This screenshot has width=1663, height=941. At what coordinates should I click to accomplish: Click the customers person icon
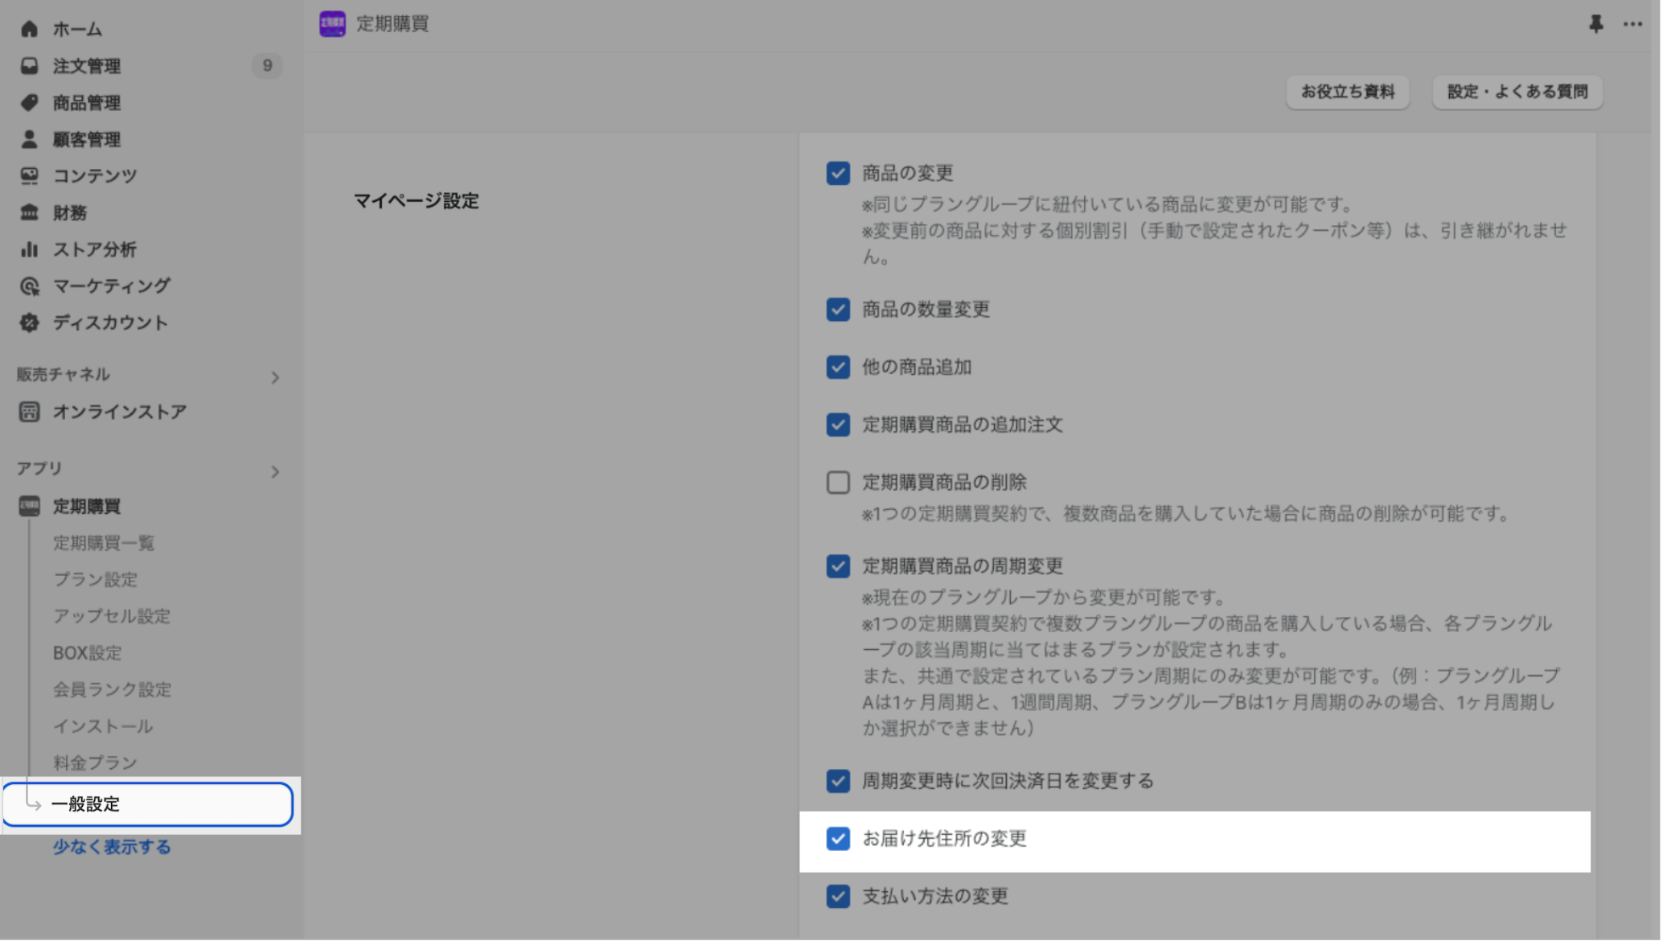pos(30,139)
